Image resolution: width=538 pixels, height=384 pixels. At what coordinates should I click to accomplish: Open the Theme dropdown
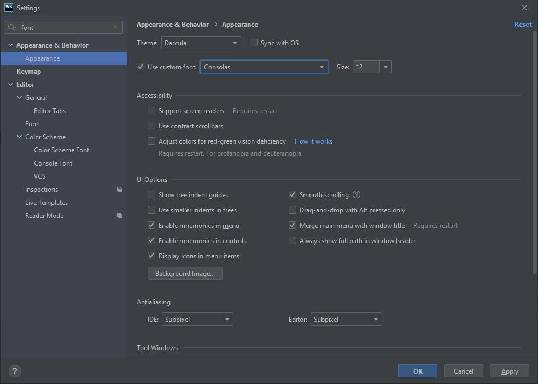(201, 43)
